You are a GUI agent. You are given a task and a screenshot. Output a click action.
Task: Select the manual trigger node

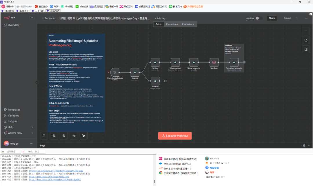[x=115, y=72]
